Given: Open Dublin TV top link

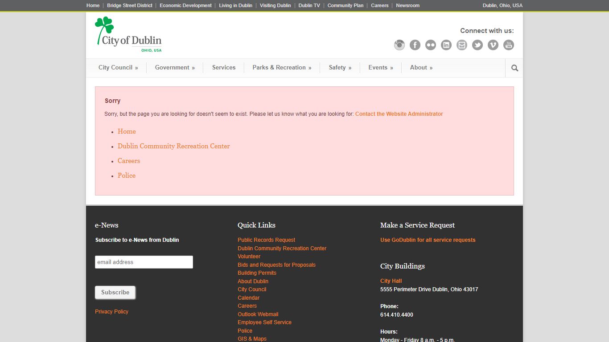Looking at the screenshot, I should pos(309,5).
